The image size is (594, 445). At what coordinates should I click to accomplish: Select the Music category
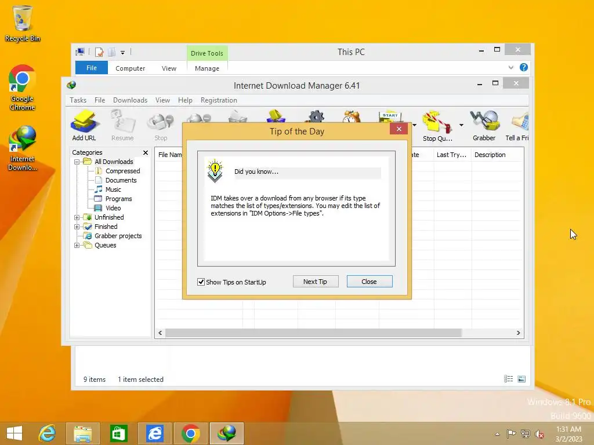click(x=113, y=189)
